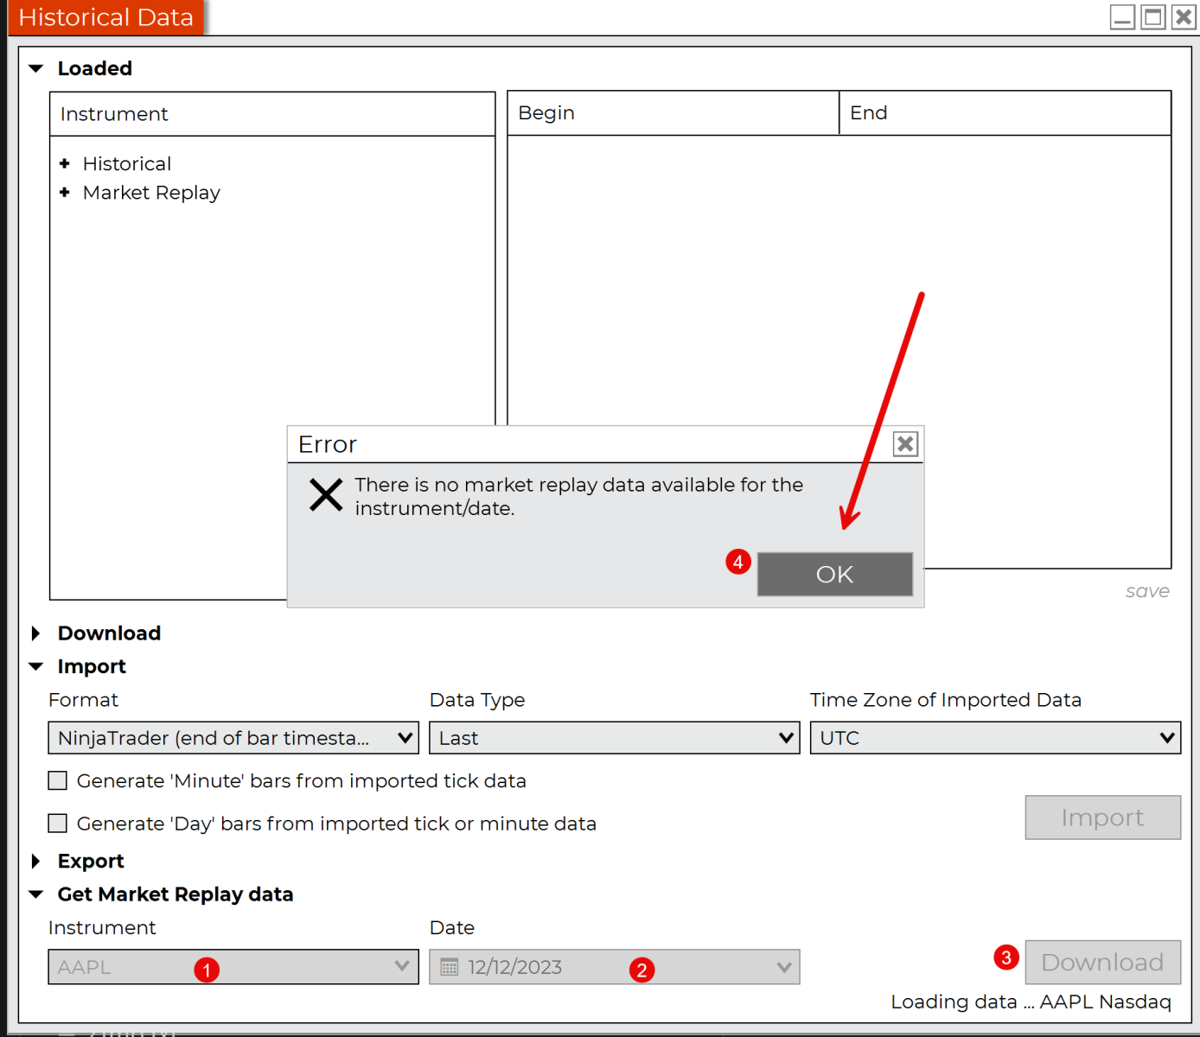Click the End column header
Screen dimensions: 1200x1037
1005,113
